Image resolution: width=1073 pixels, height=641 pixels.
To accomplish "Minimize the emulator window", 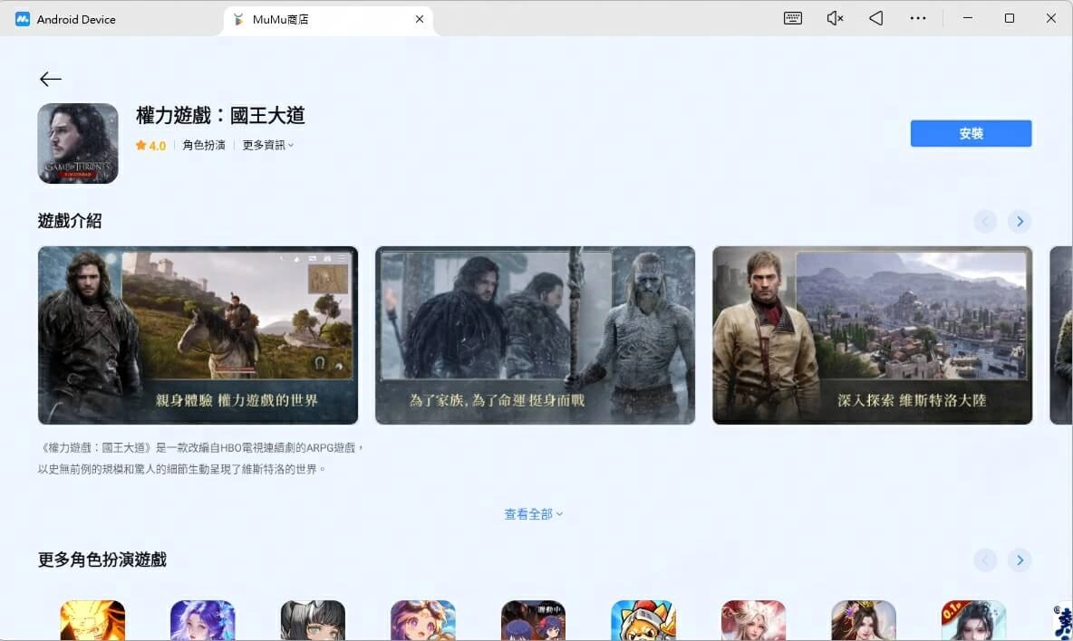I will point(968,18).
